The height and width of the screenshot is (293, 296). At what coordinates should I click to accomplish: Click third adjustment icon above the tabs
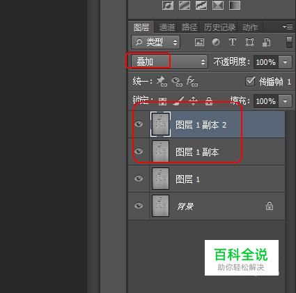pyautogui.click(x=201, y=6)
